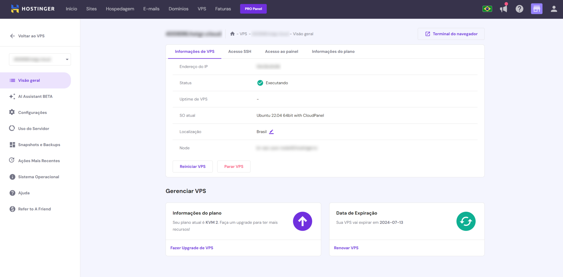Click the home icon in breadcrumb

point(232,34)
